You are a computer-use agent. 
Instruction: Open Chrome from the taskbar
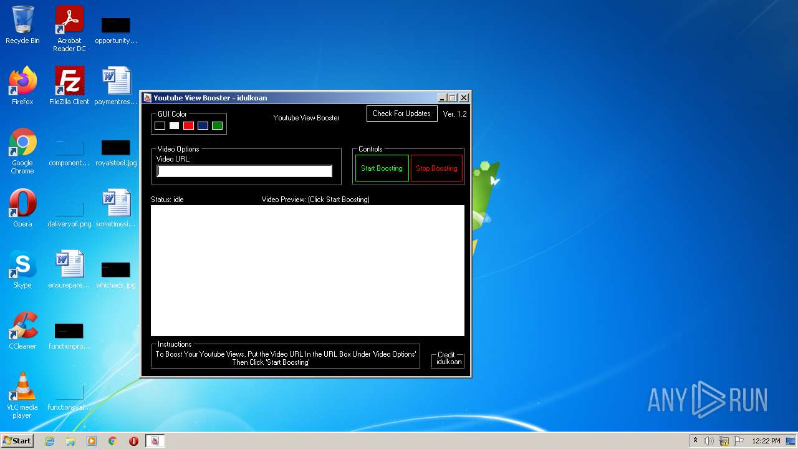click(x=113, y=441)
